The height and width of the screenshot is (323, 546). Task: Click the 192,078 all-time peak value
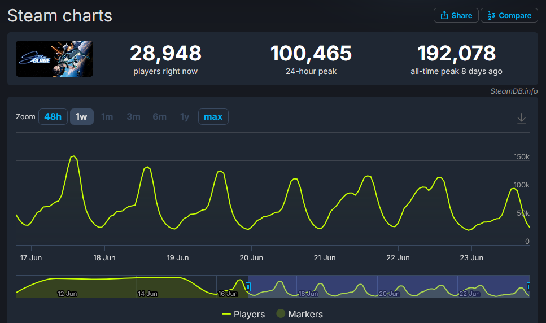point(456,53)
